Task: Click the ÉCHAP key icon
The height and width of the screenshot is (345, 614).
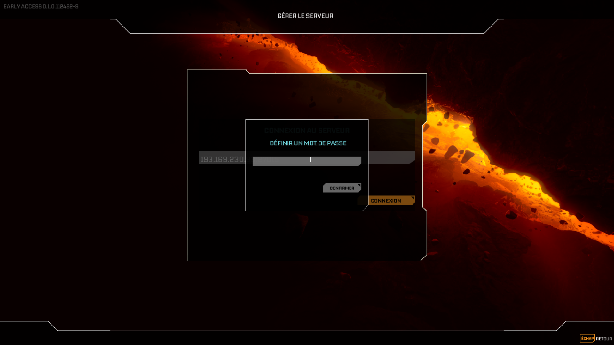Action: click(x=587, y=338)
